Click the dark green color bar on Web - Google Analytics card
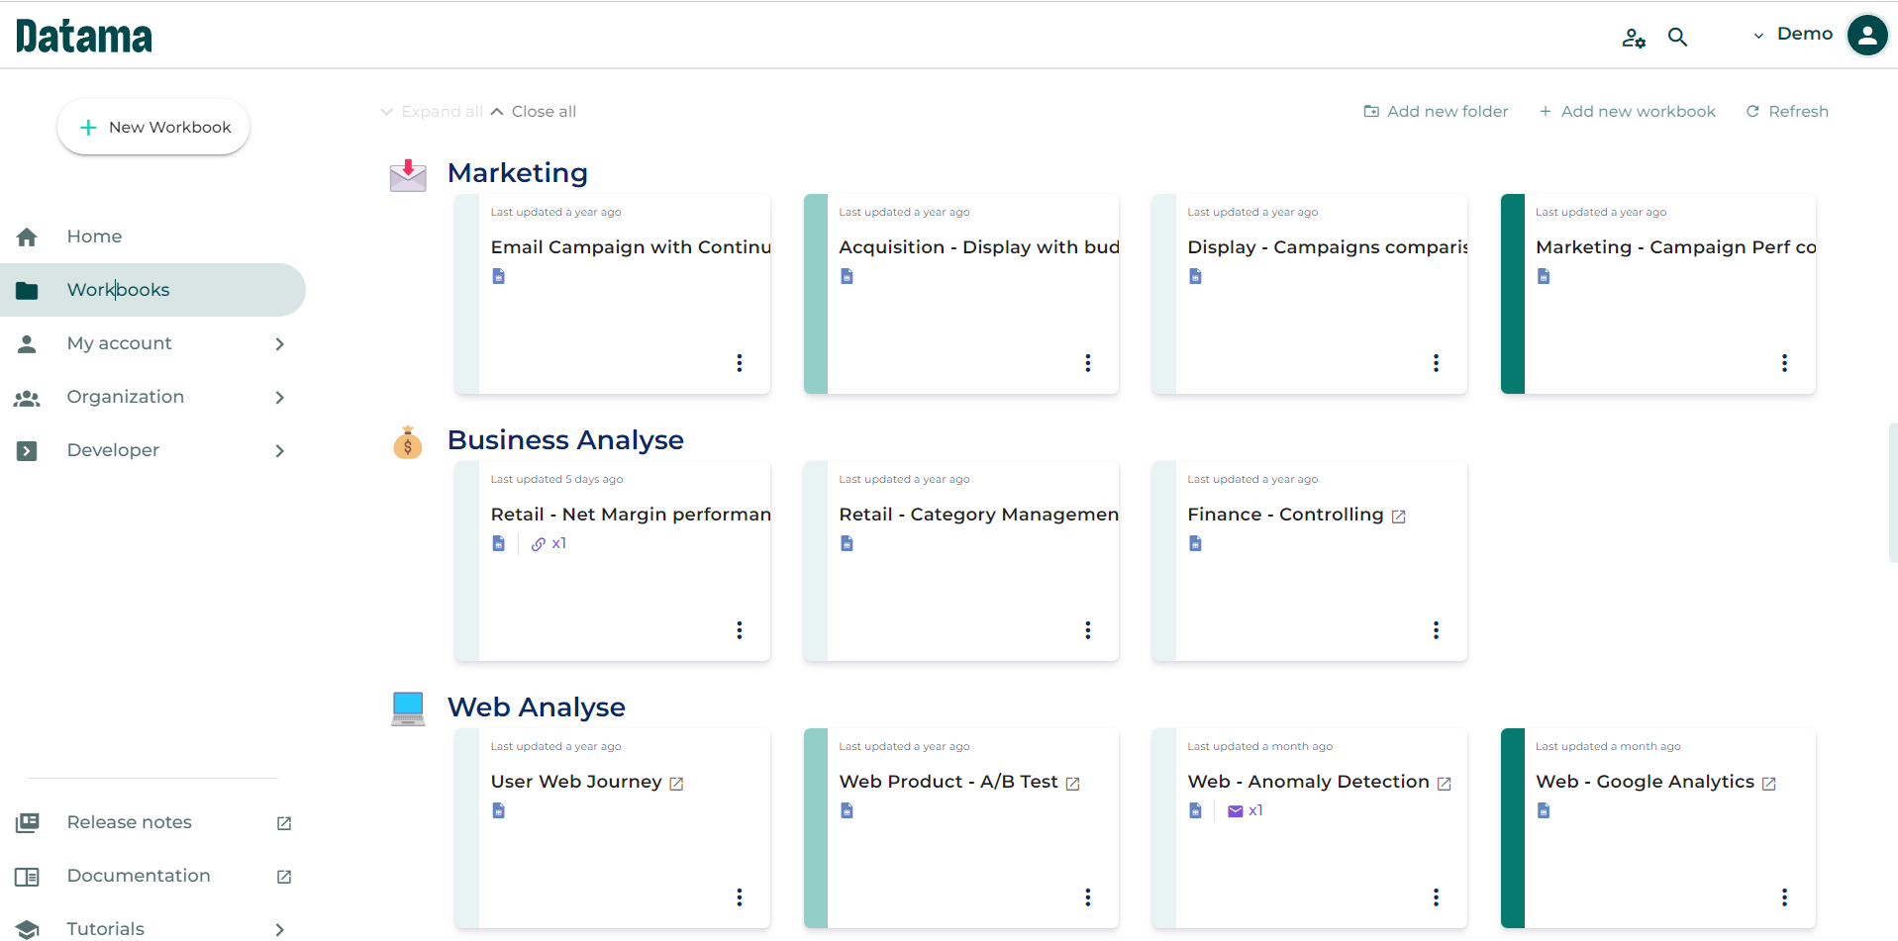Image resolution: width=1898 pixels, height=941 pixels. tap(1513, 828)
